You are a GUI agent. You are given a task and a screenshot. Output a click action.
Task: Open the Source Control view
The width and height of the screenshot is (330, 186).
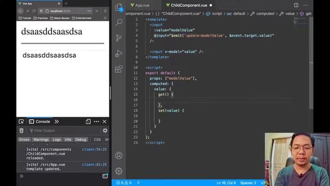119,38
